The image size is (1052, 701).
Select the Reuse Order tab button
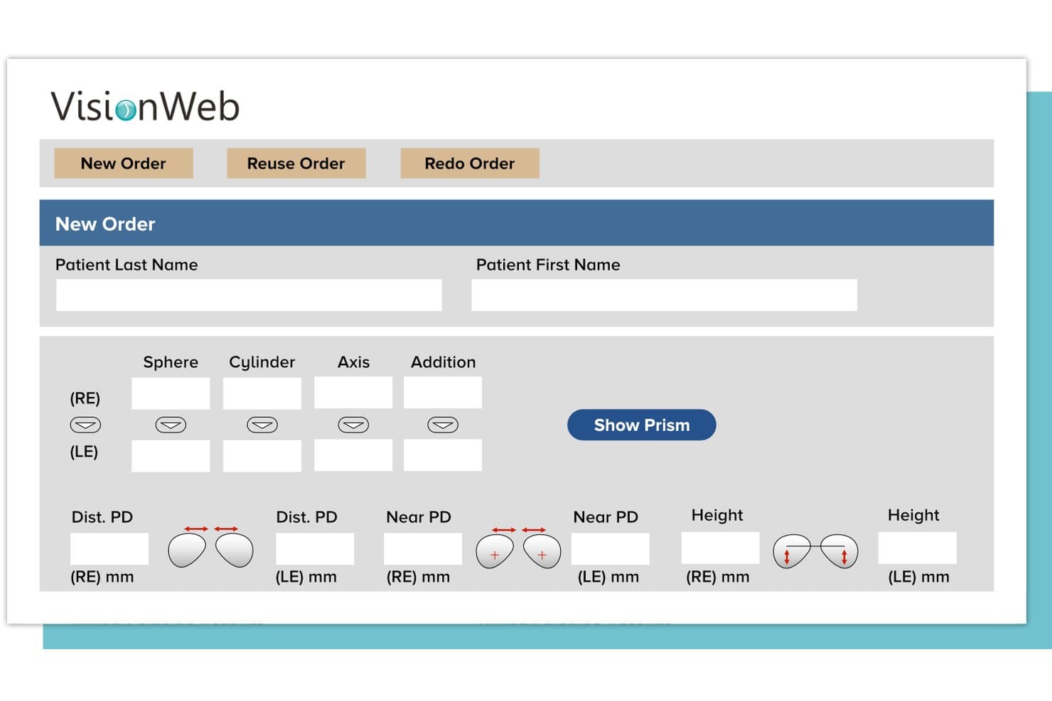pos(296,163)
